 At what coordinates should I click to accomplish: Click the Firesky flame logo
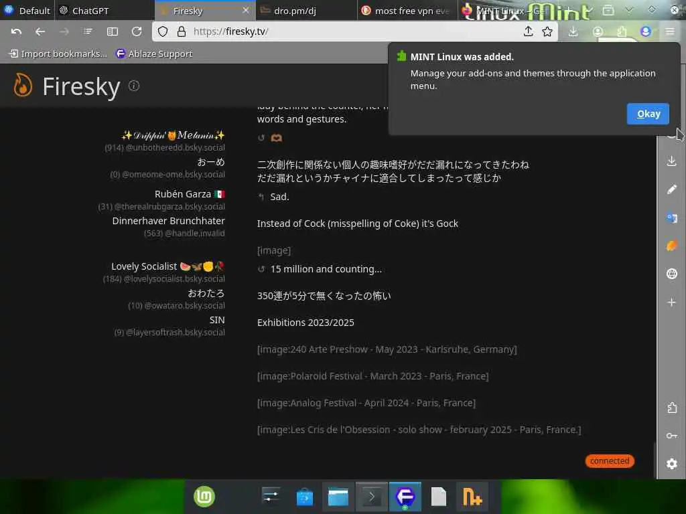(23, 85)
